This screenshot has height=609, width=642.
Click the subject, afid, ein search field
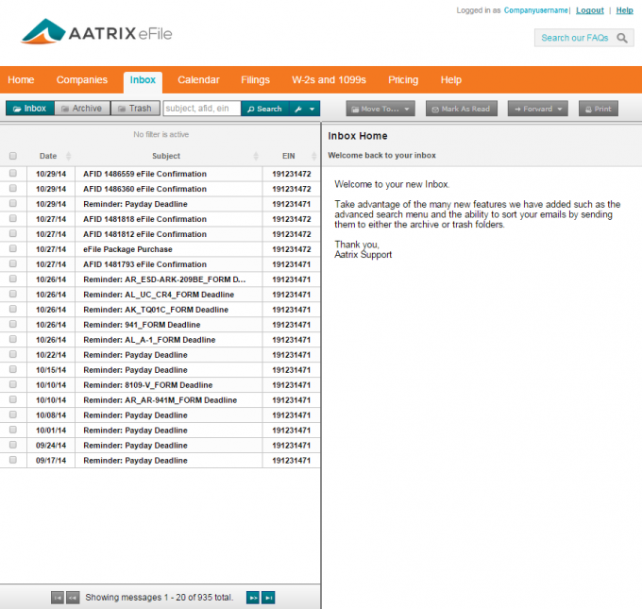click(201, 109)
